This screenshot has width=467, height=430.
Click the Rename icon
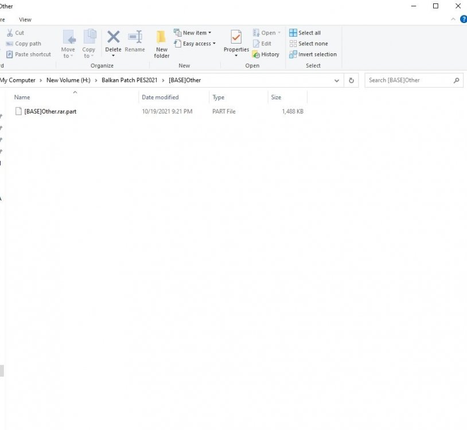(x=135, y=38)
